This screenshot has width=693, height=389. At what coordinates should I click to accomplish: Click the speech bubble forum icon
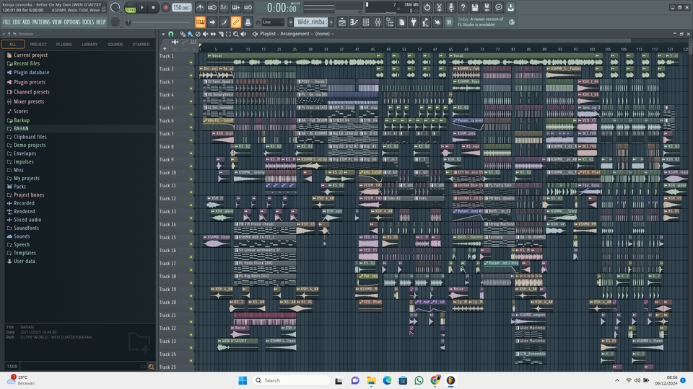pyautogui.click(x=499, y=7)
